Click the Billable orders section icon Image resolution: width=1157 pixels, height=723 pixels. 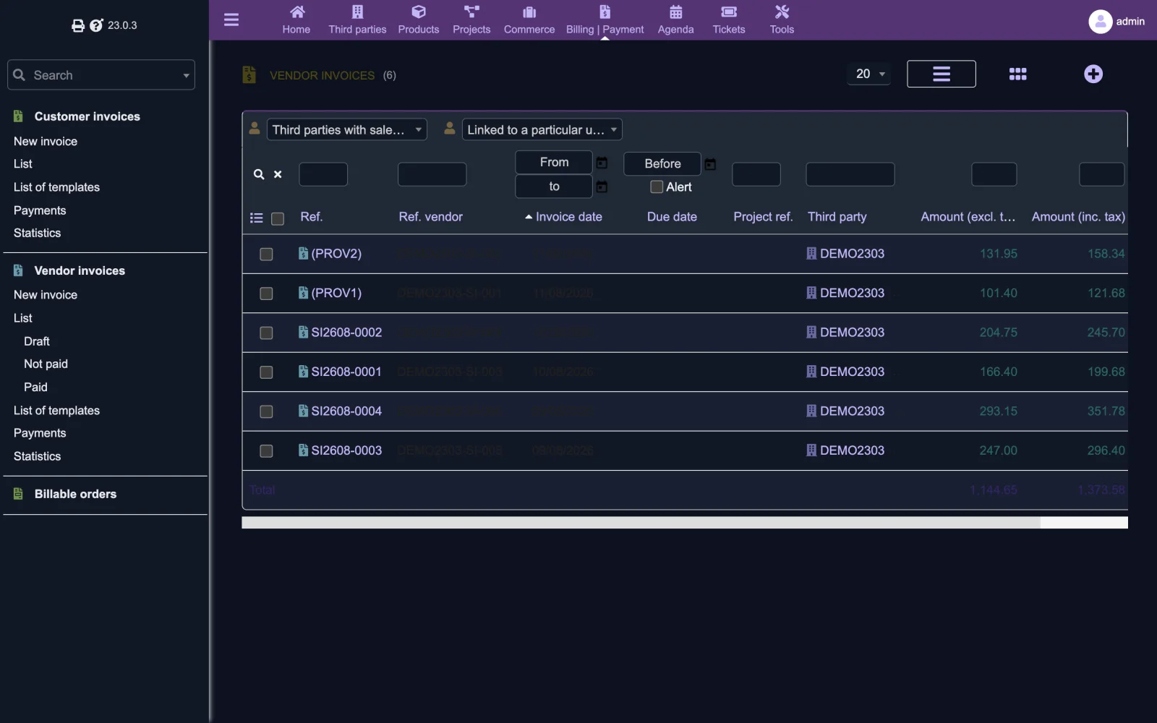pos(19,494)
